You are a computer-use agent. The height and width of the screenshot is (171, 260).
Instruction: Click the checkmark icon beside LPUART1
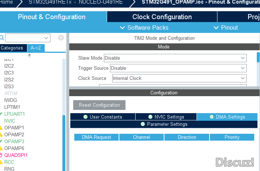coord(1,114)
